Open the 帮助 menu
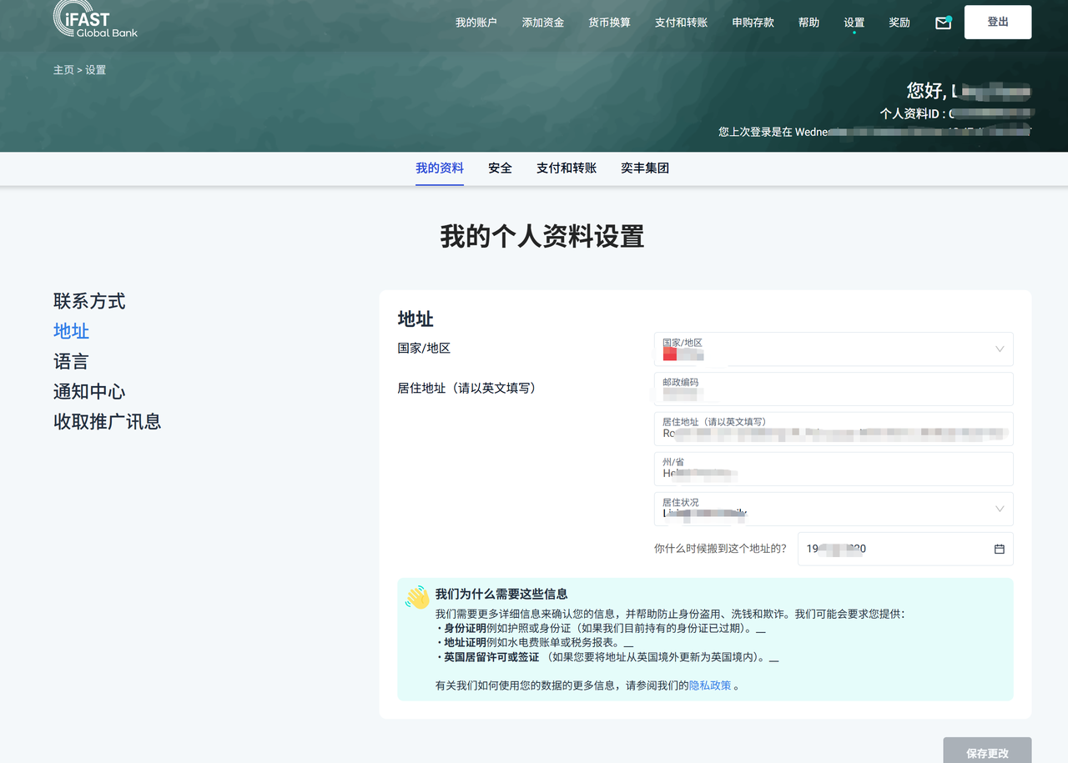 (809, 23)
